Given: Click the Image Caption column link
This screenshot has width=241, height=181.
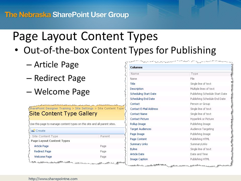Looking at the screenshot, I should [x=139, y=159].
